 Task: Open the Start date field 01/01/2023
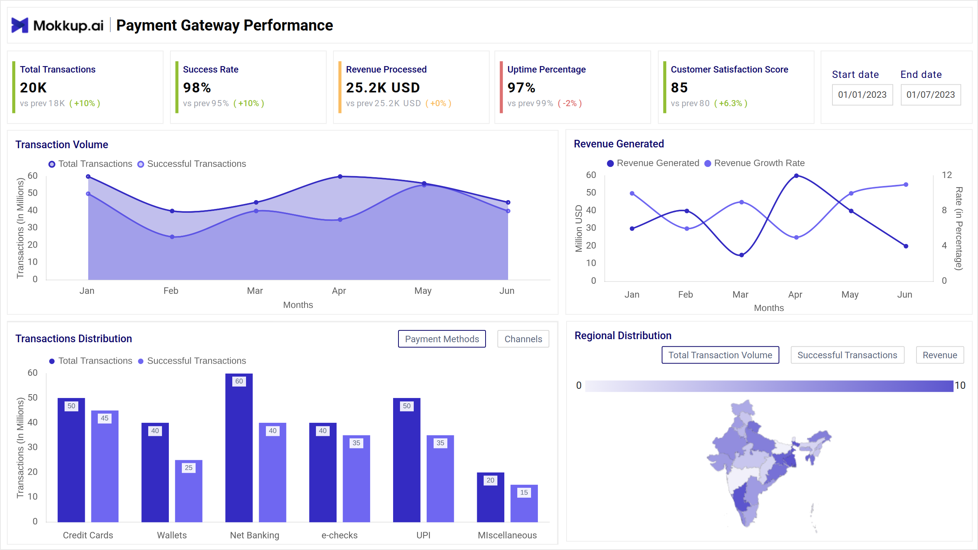click(x=862, y=95)
